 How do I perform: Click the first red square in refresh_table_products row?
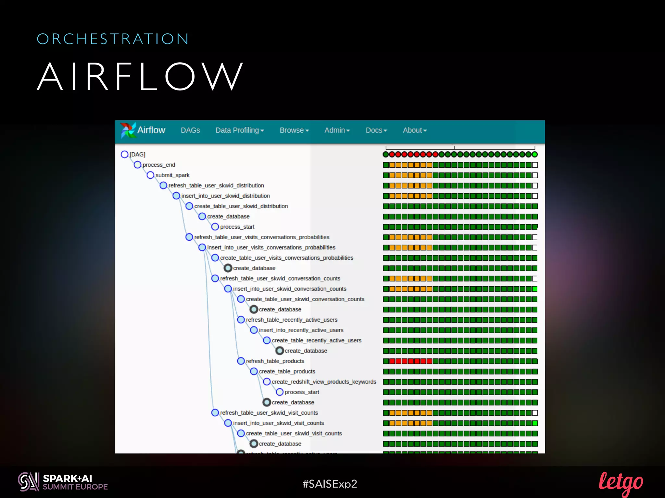coord(392,361)
